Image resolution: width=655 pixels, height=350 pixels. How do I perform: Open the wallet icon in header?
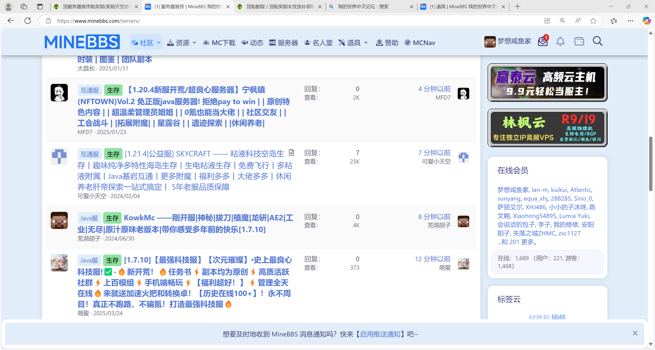pyautogui.click(x=579, y=41)
